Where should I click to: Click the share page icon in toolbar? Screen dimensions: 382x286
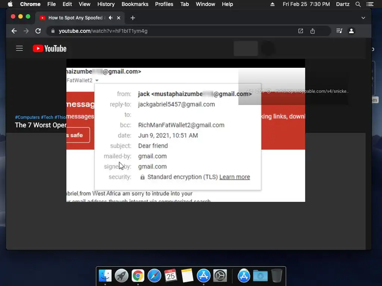313,31
